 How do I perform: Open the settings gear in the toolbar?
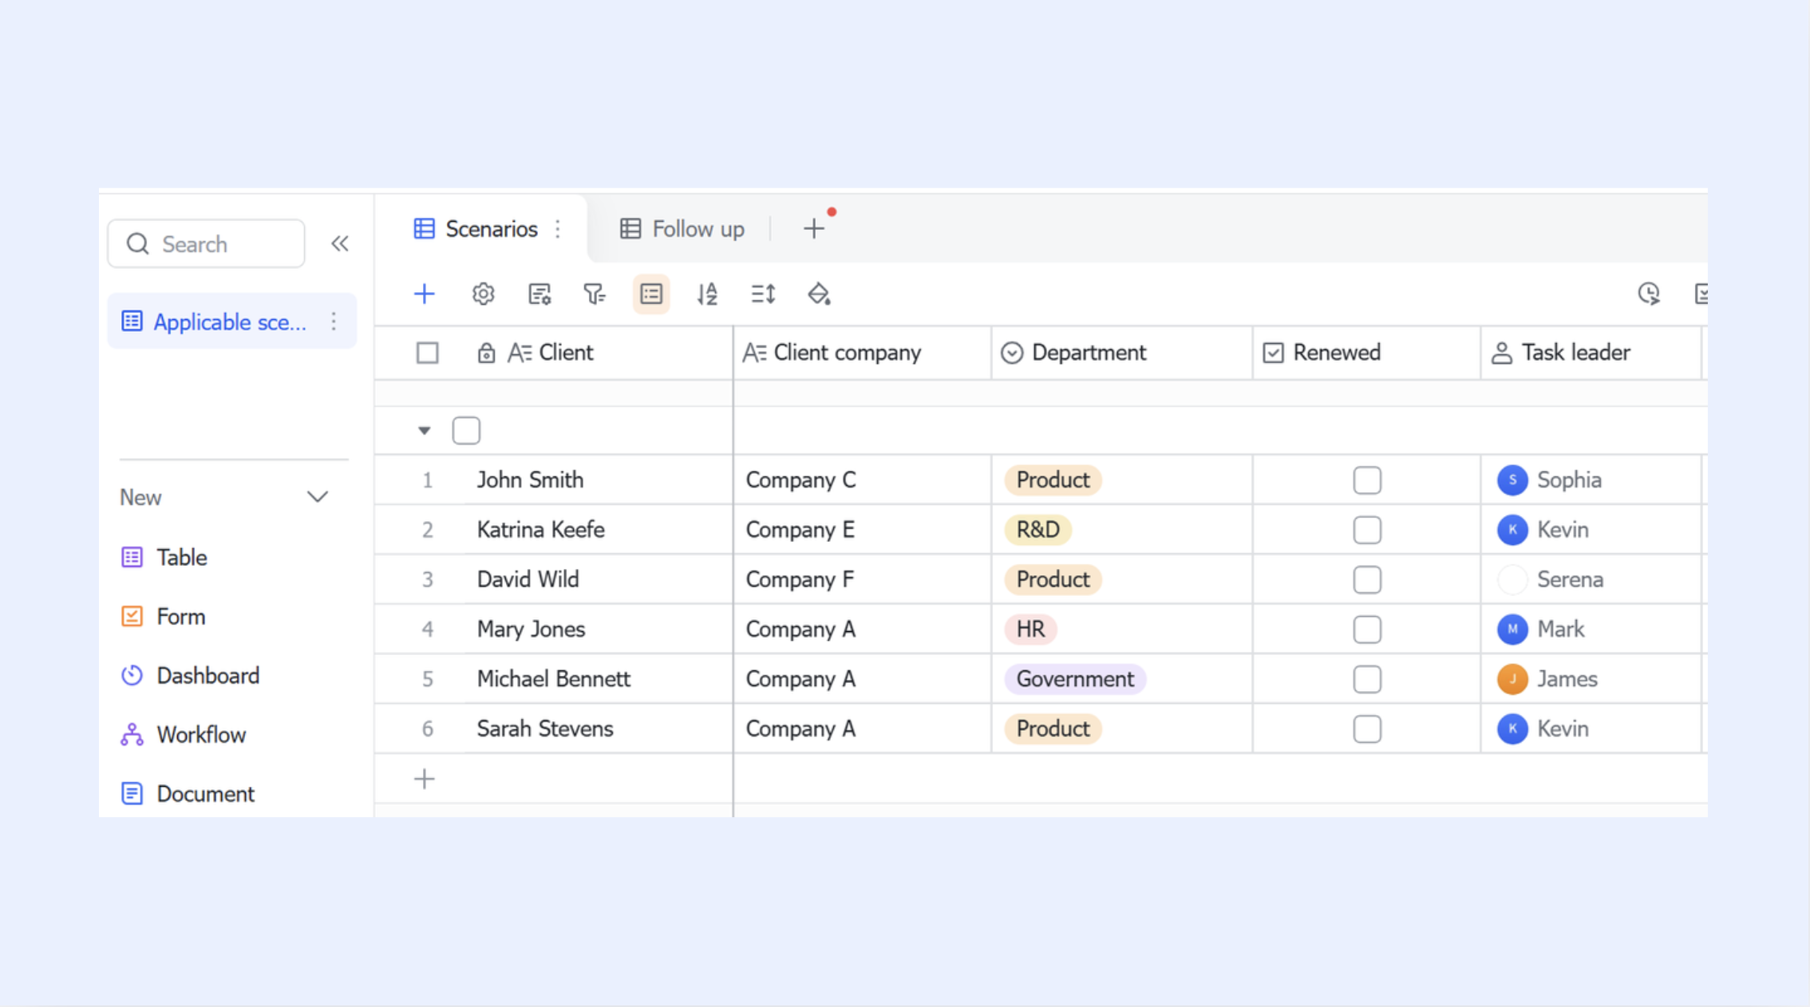click(x=483, y=294)
